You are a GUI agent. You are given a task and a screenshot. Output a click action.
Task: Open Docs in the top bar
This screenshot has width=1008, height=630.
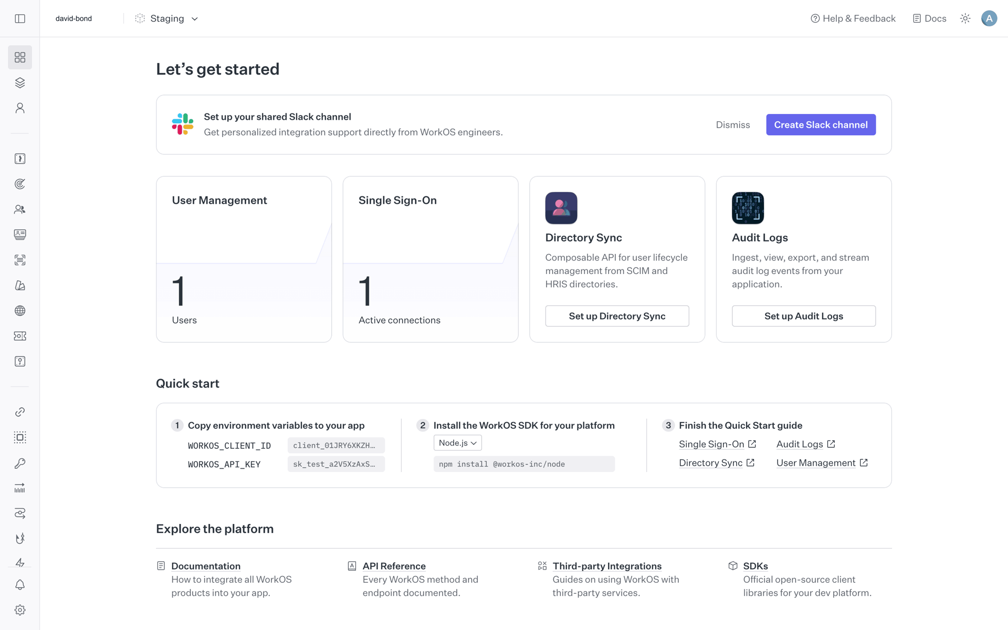929,18
